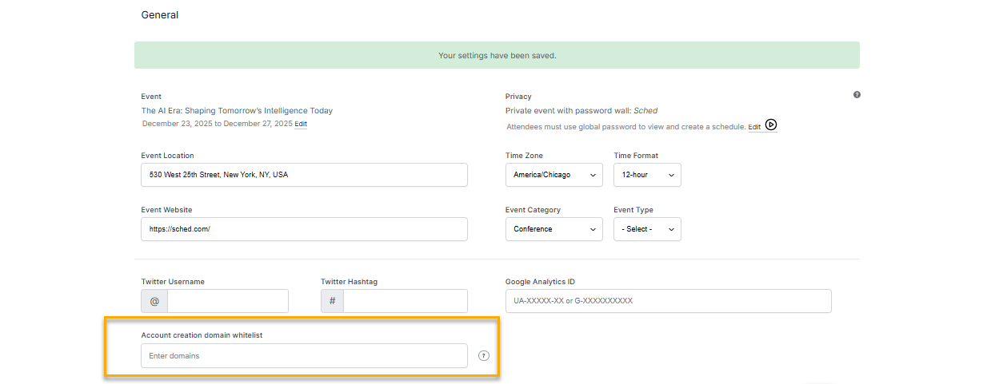Play the privacy tutorial video icon
The height and width of the screenshot is (384, 991).
point(771,125)
